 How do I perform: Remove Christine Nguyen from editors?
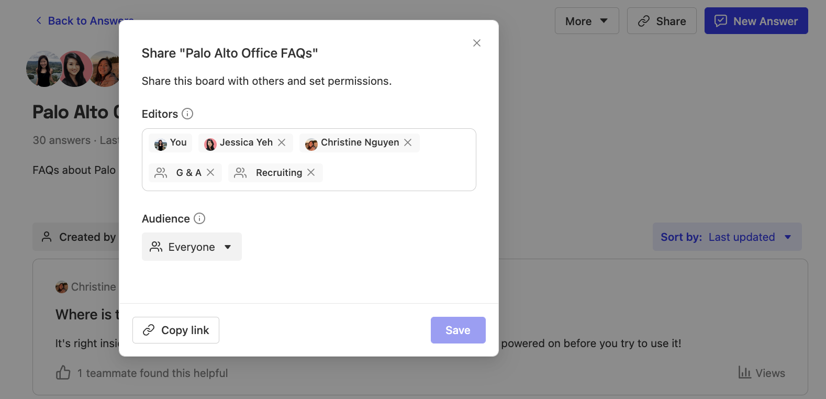pos(408,142)
